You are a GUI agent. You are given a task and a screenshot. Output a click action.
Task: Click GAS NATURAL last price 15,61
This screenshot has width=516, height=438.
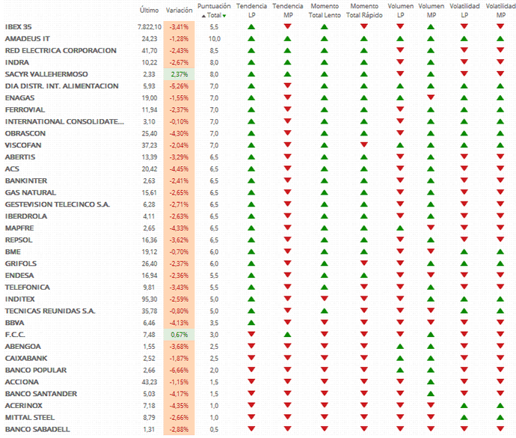point(150,193)
